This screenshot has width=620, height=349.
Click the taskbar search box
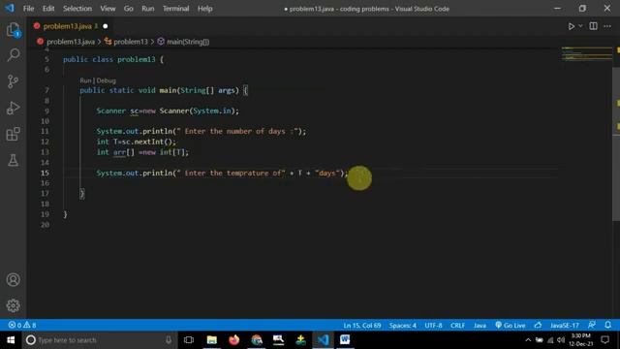coord(100,340)
